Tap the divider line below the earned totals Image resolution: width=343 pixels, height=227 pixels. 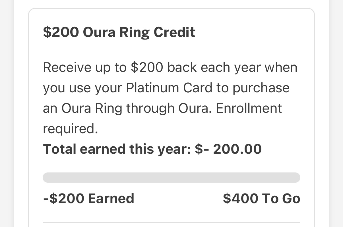pyautogui.click(x=171, y=222)
